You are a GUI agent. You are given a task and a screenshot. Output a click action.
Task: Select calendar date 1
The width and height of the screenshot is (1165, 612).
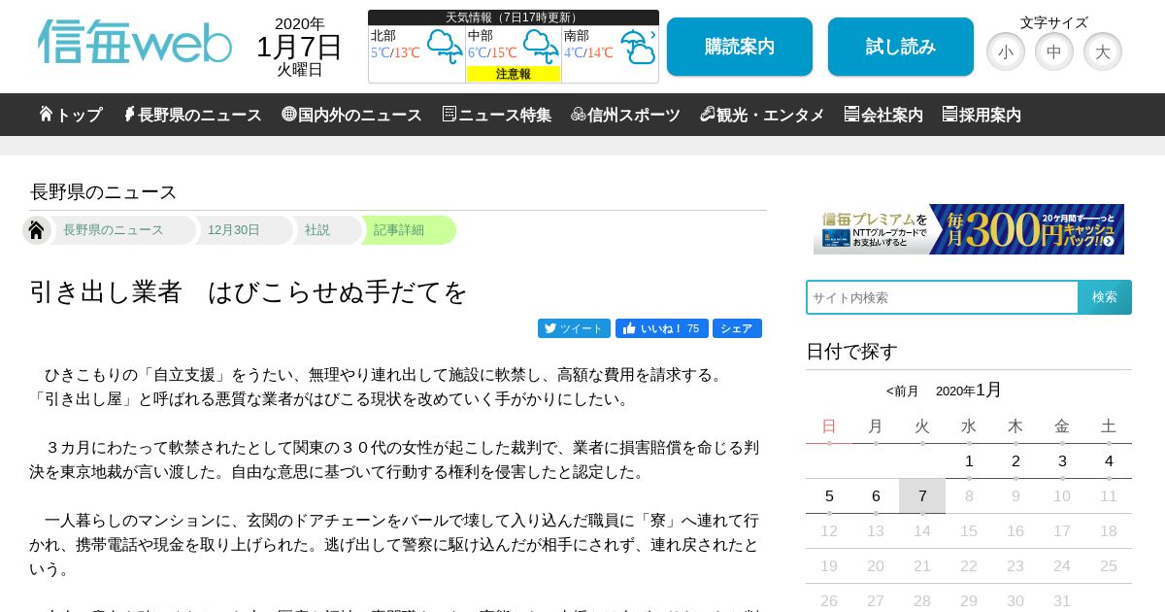click(969, 461)
